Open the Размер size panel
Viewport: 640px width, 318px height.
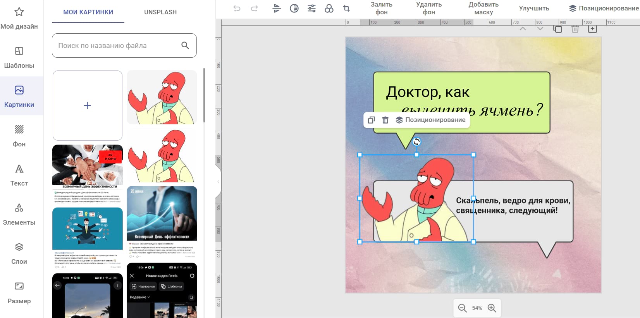19,293
